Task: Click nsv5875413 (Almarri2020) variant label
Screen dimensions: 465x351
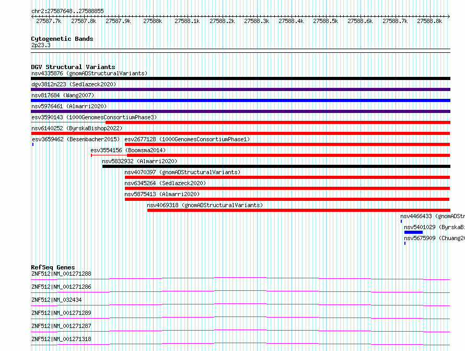Action: [162, 194]
